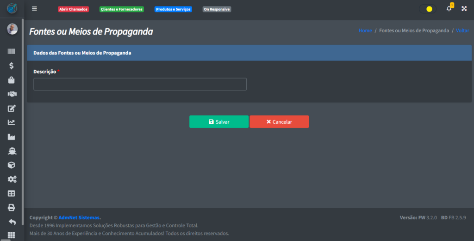
Task: Follow the Home breadcrumb link
Action: point(365,30)
